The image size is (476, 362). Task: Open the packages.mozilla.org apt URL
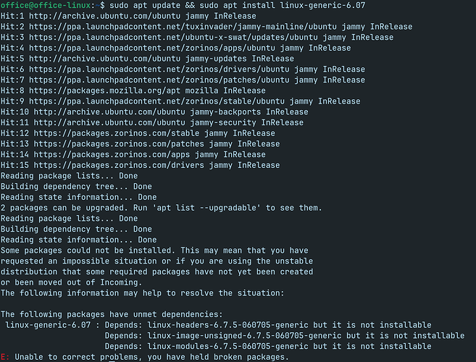[x=105, y=90]
